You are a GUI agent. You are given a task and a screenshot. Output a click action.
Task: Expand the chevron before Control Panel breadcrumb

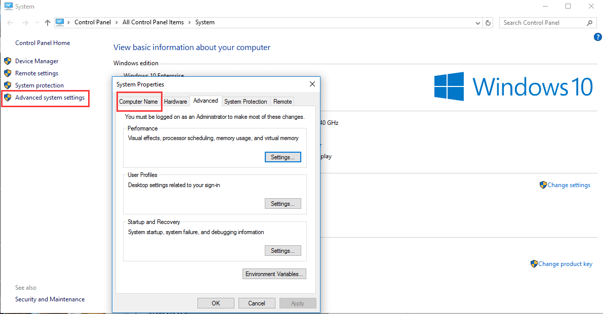69,23
